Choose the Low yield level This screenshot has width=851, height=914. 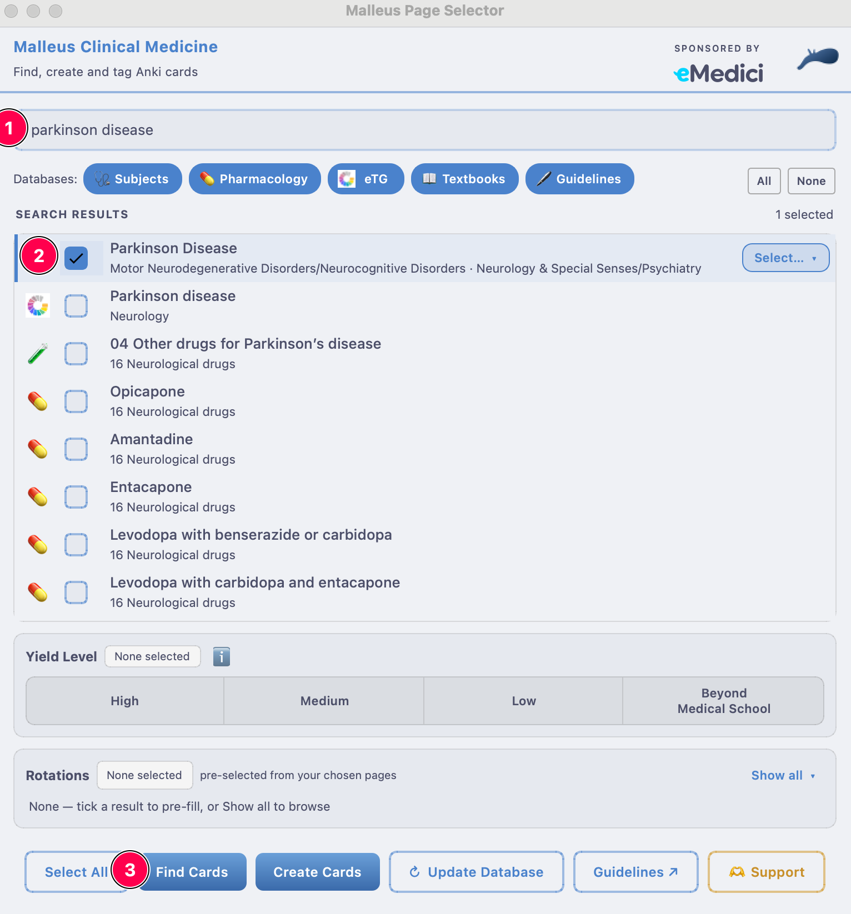pyautogui.click(x=524, y=701)
